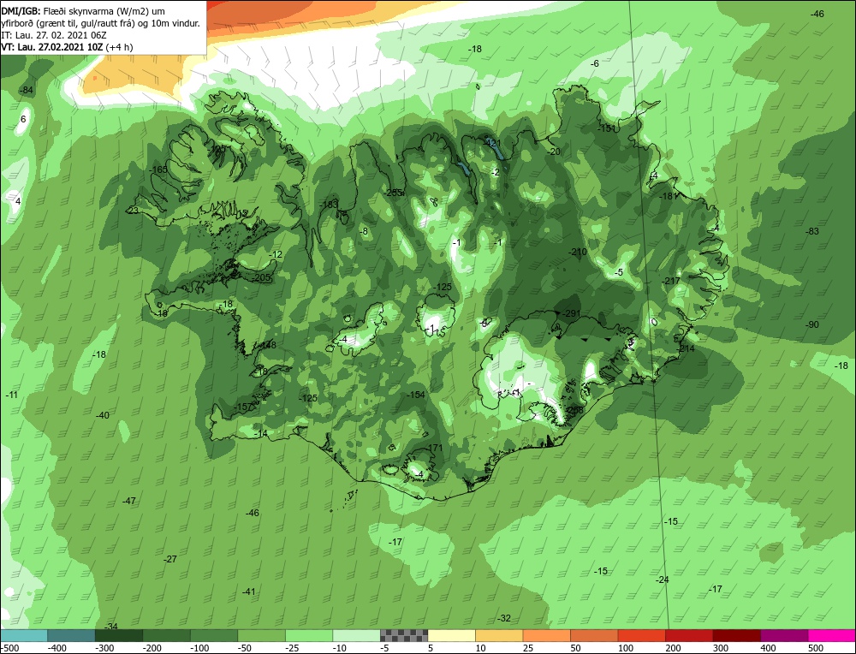The image size is (856, 654).
Task: Select the dark maroon legend swatch above 300
Action: click(737, 635)
